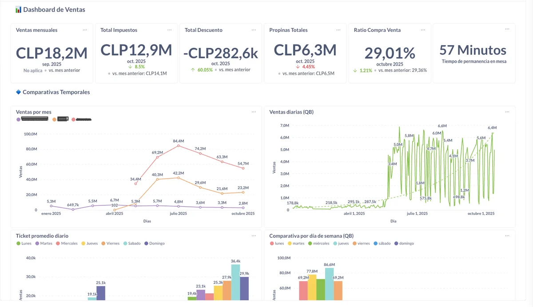Click the Miercoles color dot in Ticket promedio legend
The width and height of the screenshot is (533, 307).
click(x=58, y=244)
